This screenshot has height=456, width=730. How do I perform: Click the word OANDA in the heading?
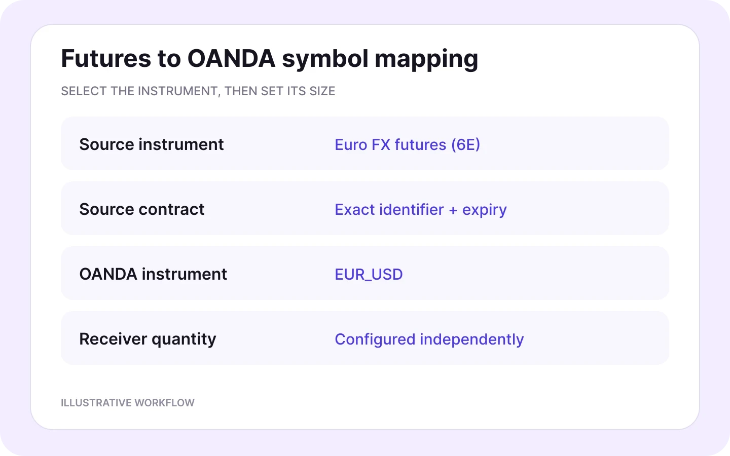231,58
